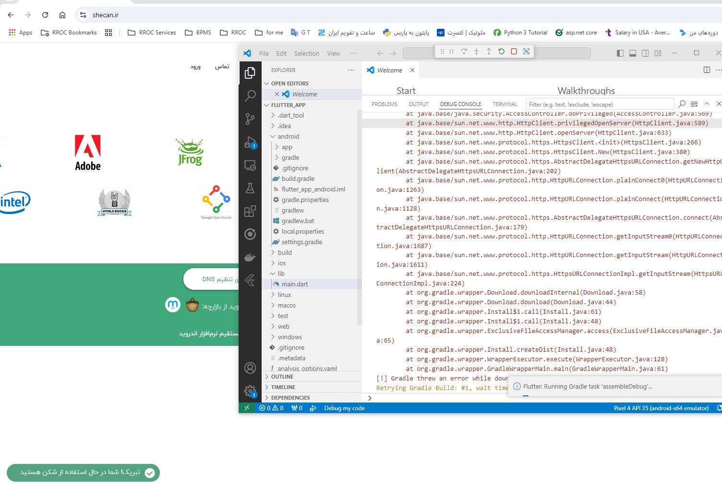
Task: Open the Customize Layout button
Action: point(658,53)
